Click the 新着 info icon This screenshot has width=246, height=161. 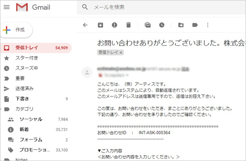pos(11,130)
